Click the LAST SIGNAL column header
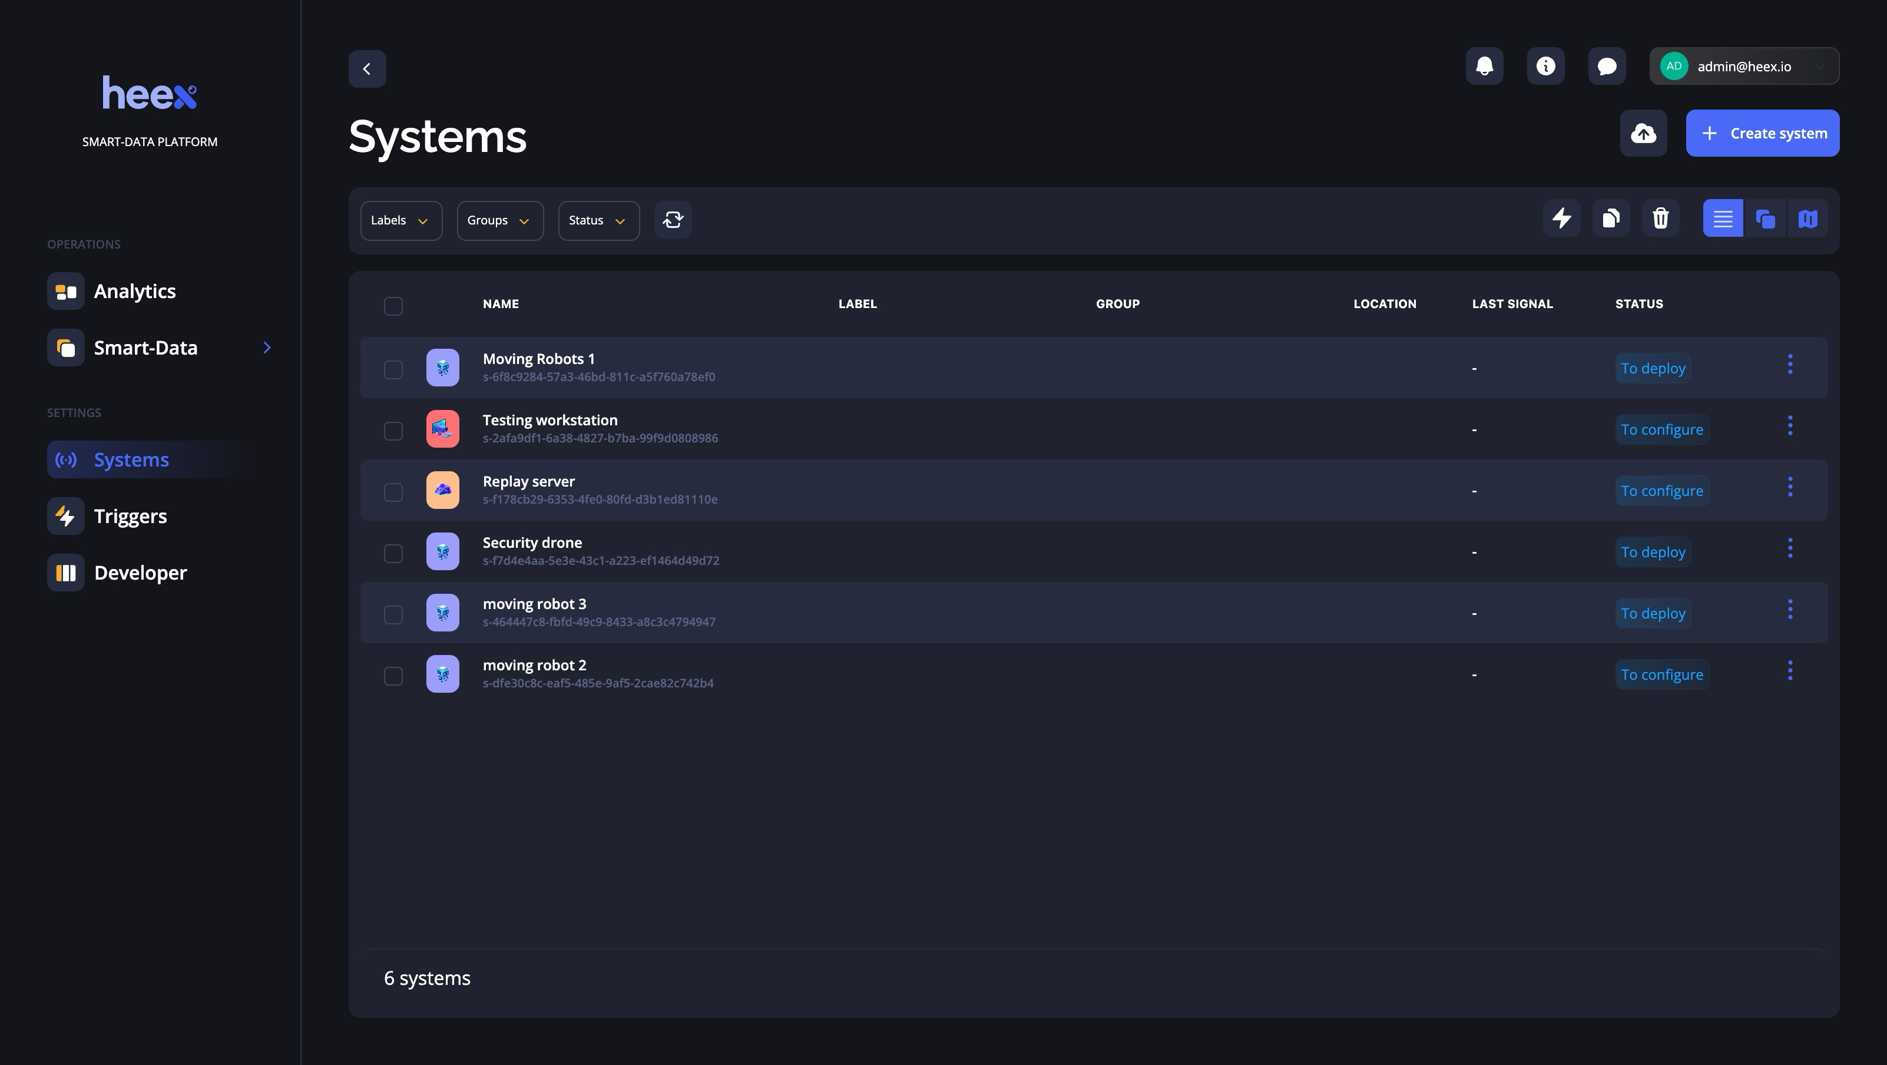Image resolution: width=1887 pixels, height=1065 pixels. tap(1512, 304)
